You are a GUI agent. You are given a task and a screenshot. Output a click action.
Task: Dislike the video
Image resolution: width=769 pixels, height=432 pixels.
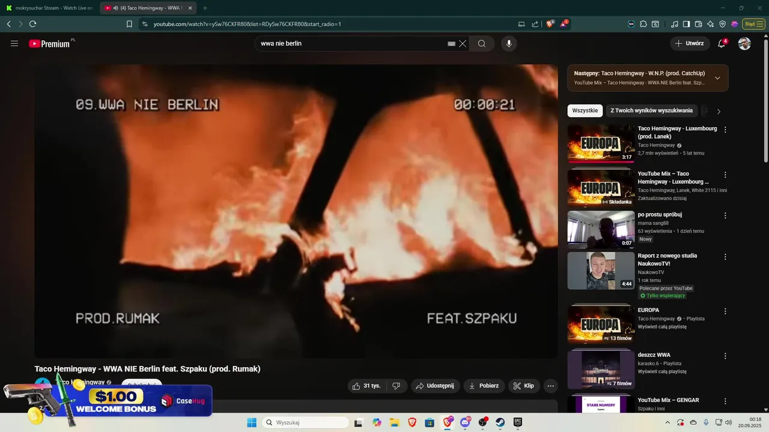tap(396, 386)
